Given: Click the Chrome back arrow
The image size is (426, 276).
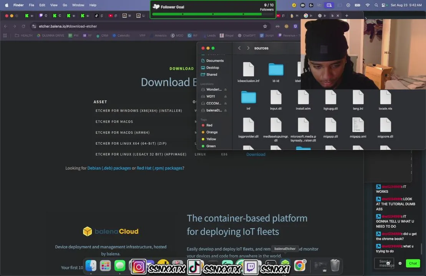Looking at the screenshot, I should [x=6, y=26].
